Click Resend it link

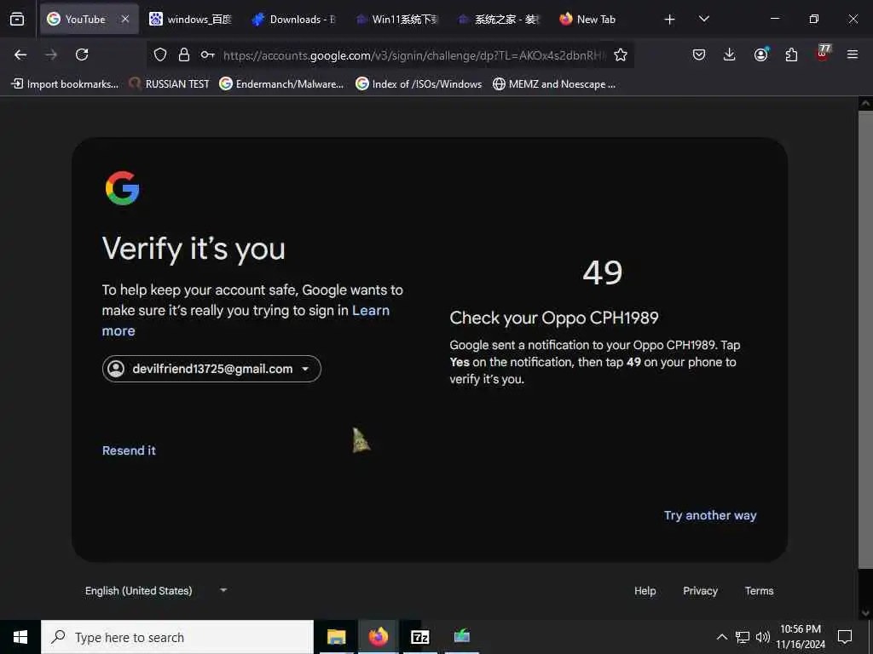pos(129,450)
